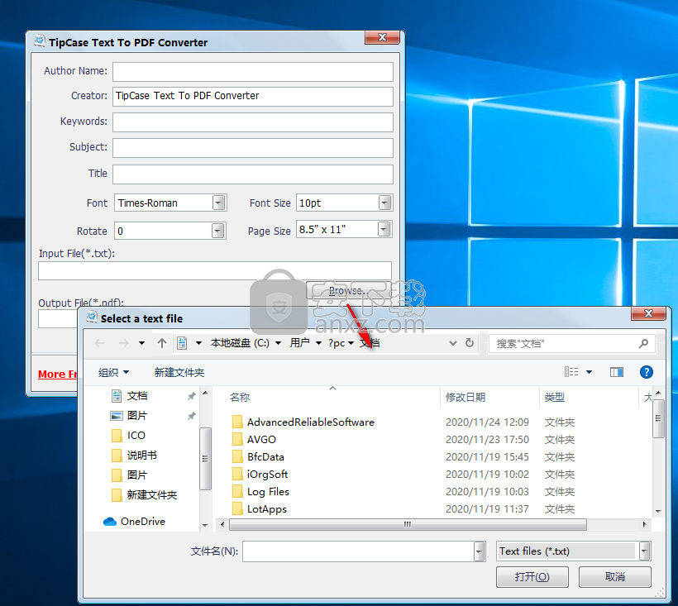Click the horizontal scrollbar of file list
This screenshot has width=678, height=606.
[x=408, y=524]
